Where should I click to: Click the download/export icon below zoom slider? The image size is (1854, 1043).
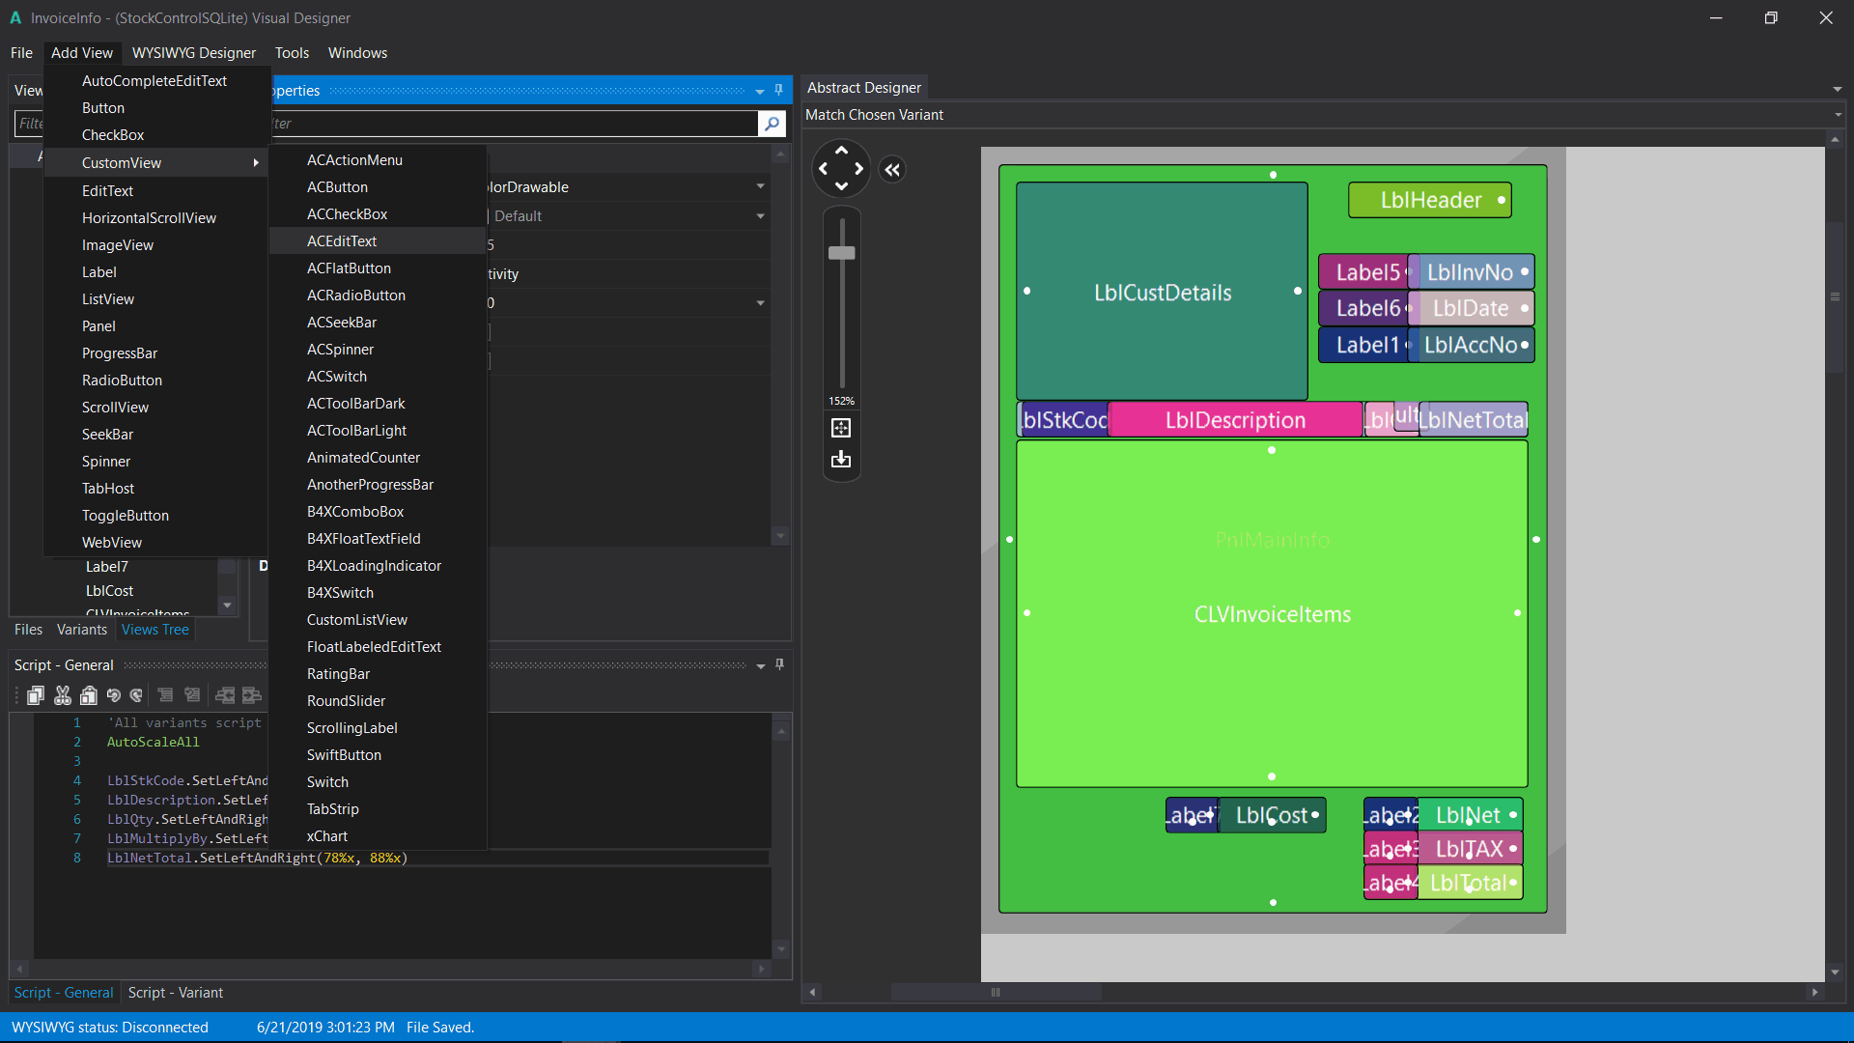click(x=841, y=460)
